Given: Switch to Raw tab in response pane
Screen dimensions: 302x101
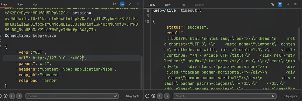Looking at the screenshot, I should point(168,5).
